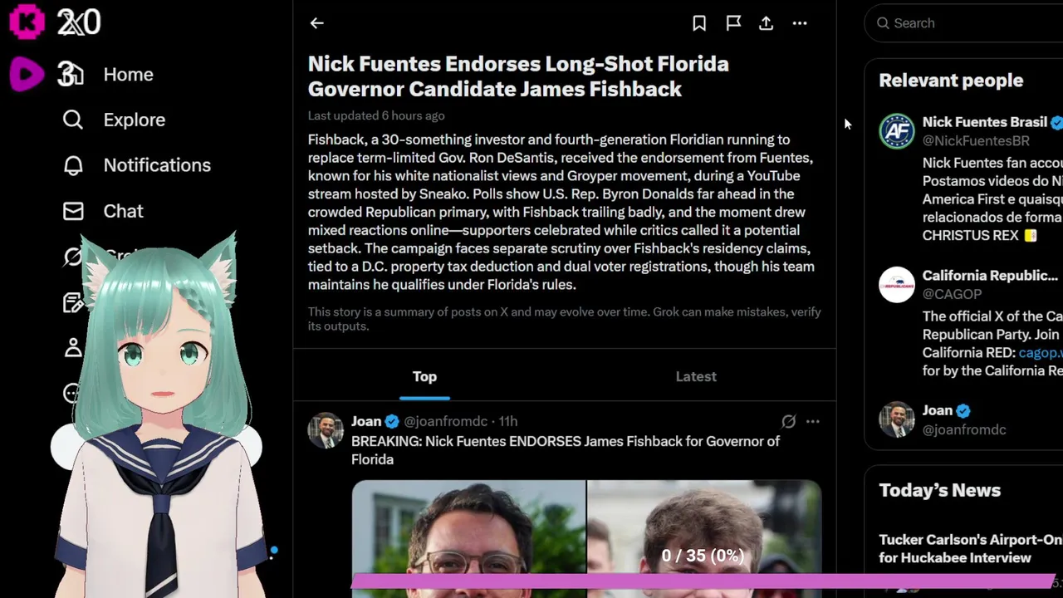Click the @joanfromdc handle on the post
Image resolution: width=1063 pixels, height=598 pixels.
[x=446, y=421]
